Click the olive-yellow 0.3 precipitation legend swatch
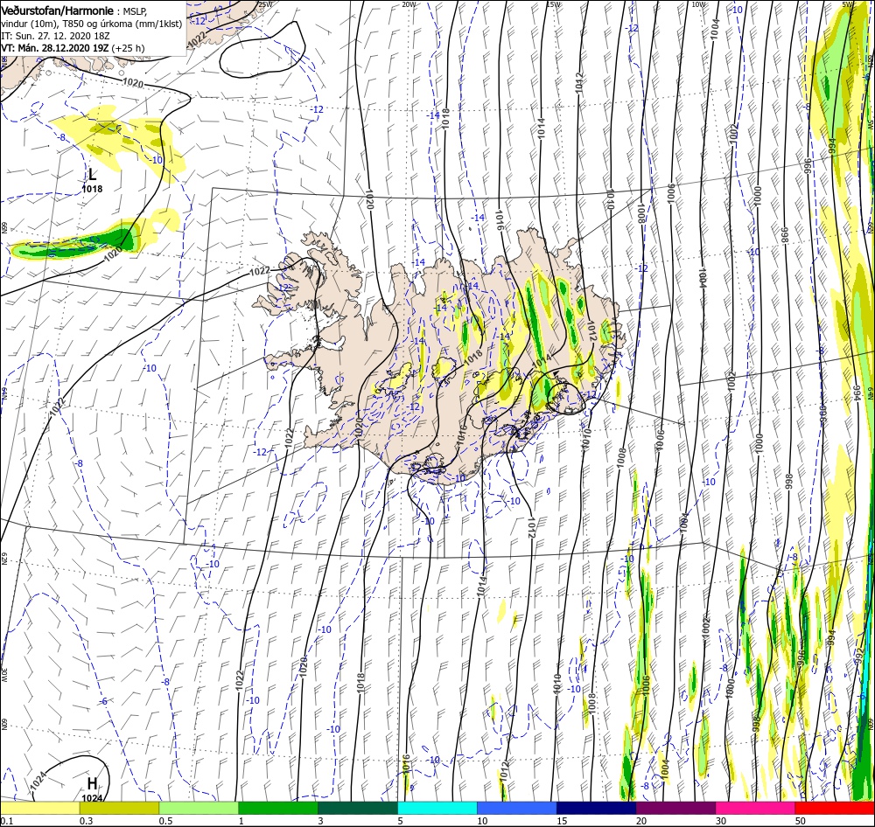875x827 pixels. (119, 808)
